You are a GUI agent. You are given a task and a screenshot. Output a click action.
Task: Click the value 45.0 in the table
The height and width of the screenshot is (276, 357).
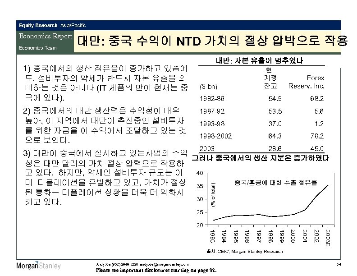(x=317, y=149)
